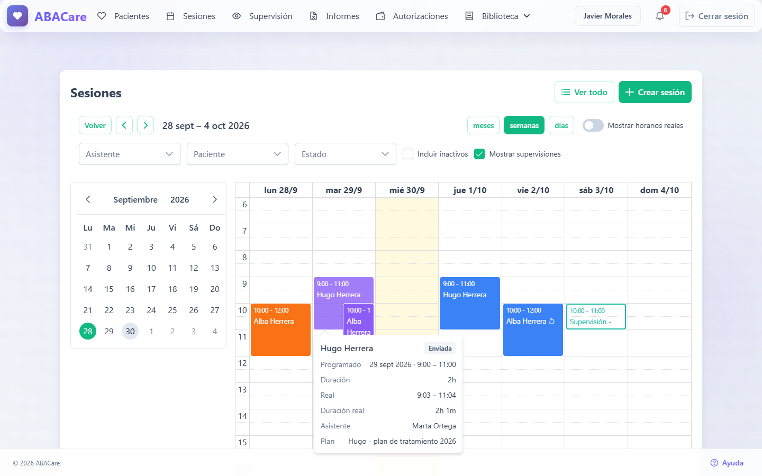Select day 30 in mini calendar
The image size is (762, 476).
(130, 331)
